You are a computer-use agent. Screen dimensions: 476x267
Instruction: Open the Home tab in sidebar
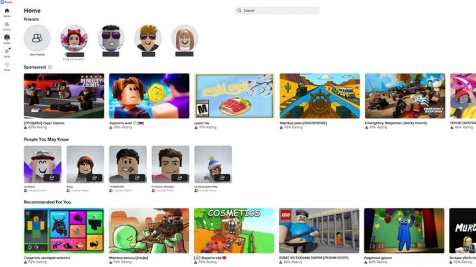coord(7,13)
